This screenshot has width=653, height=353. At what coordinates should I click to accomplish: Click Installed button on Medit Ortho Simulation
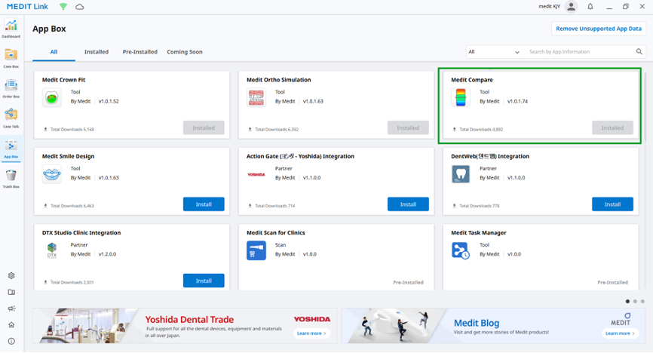click(408, 128)
